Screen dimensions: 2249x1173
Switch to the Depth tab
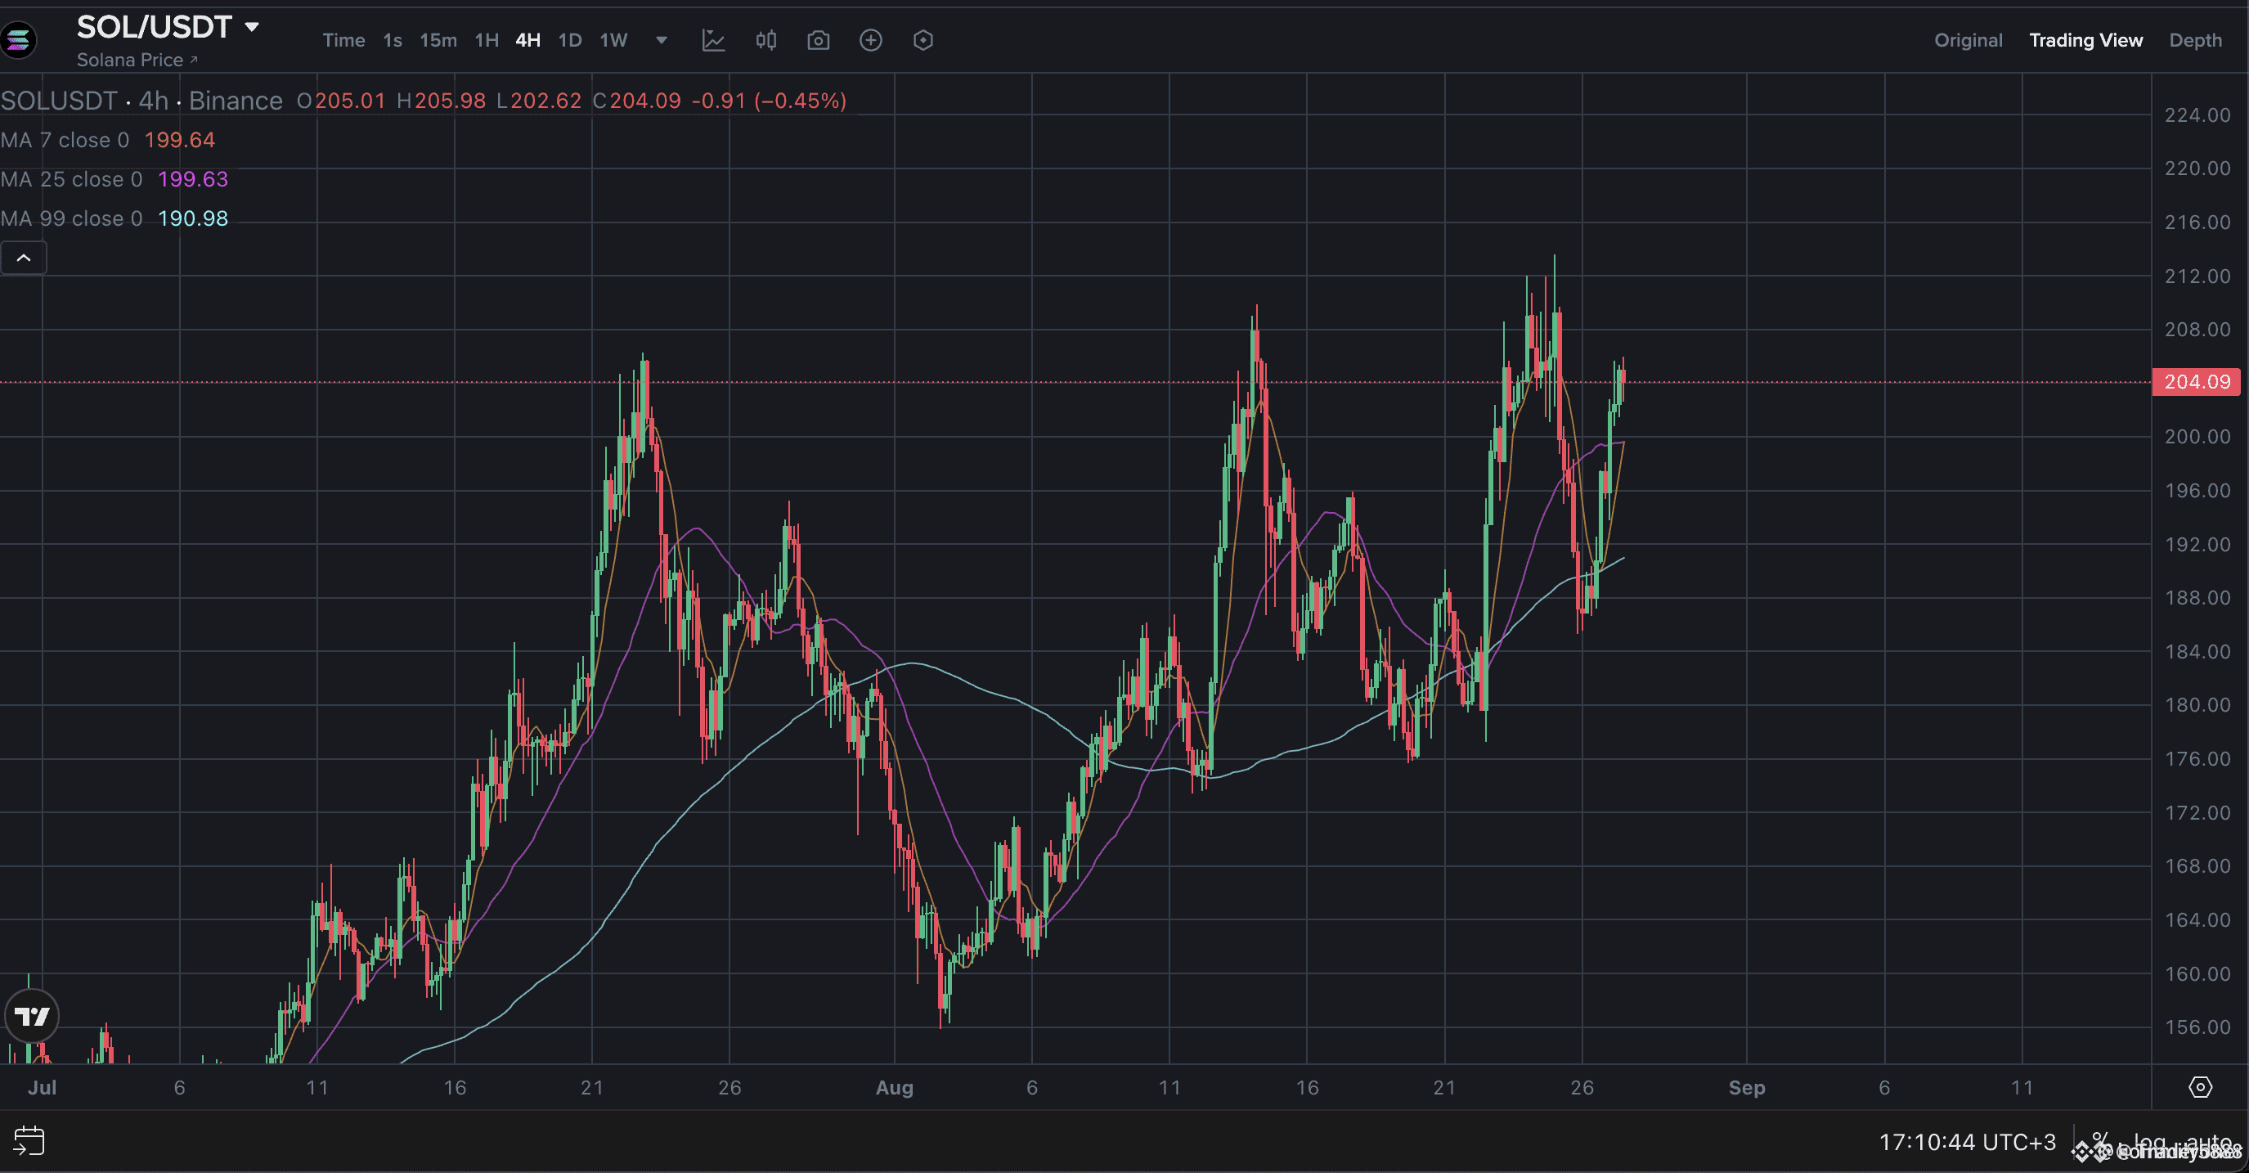[2195, 40]
